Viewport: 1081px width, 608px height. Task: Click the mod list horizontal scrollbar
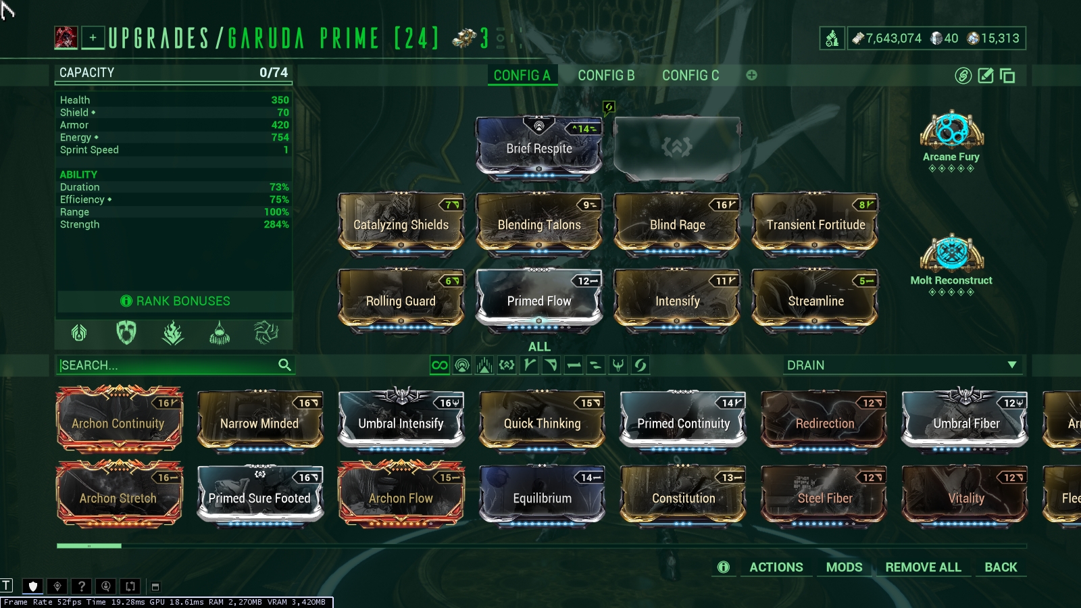[x=541, y=545]
